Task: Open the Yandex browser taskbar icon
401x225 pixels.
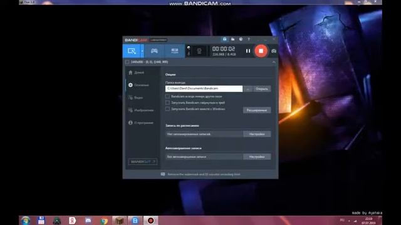Action: 73,221
